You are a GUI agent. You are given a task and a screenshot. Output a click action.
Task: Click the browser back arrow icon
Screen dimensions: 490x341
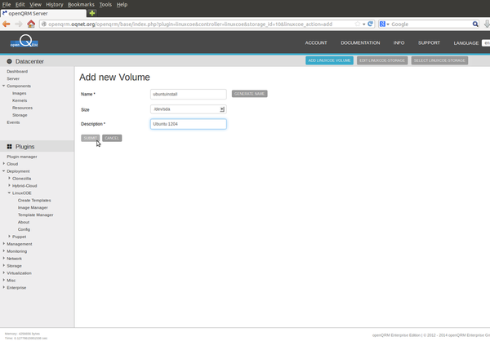point(7,24)
